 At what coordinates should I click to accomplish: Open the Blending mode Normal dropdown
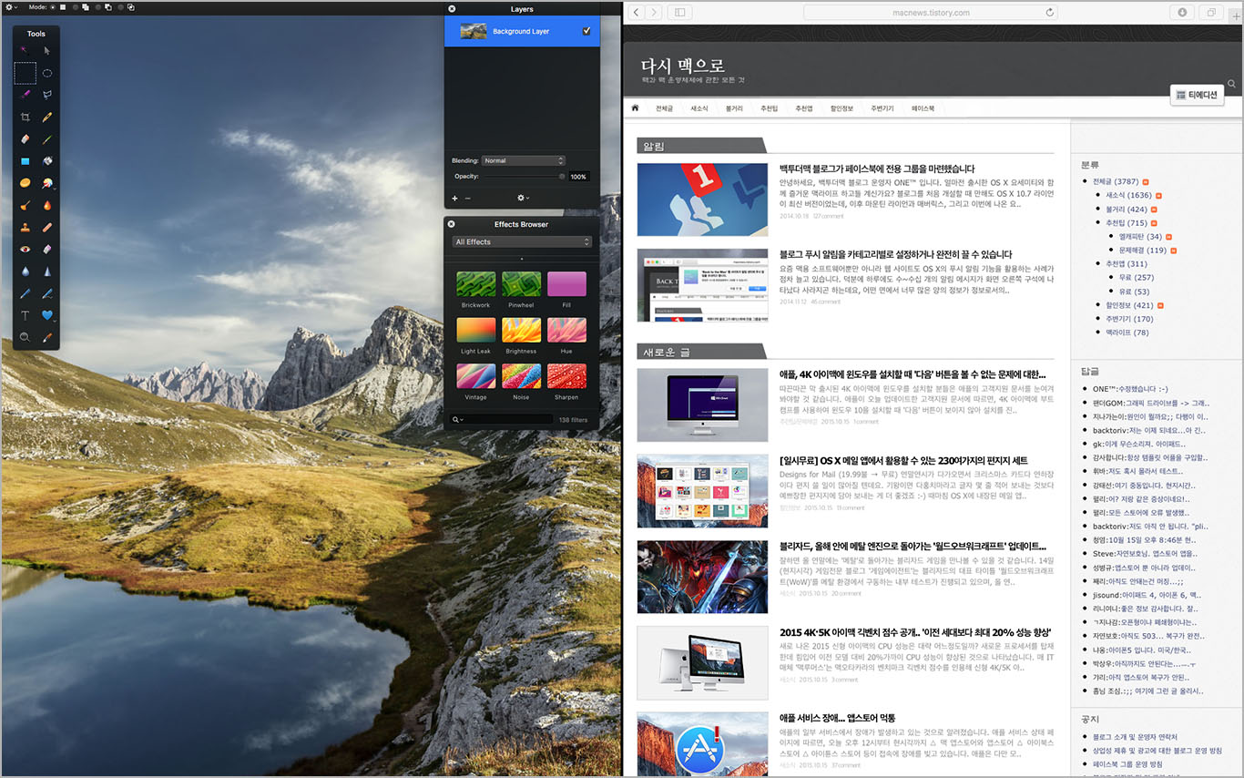coord(524,160)
